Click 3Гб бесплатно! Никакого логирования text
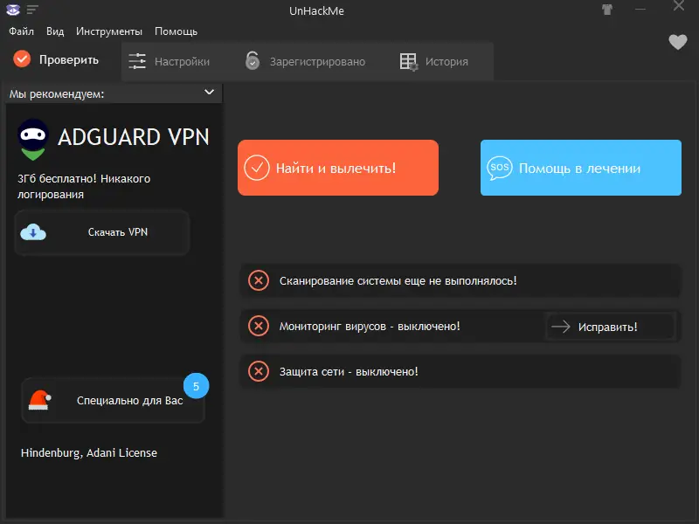The image size is (699, 524). (84, 186)
